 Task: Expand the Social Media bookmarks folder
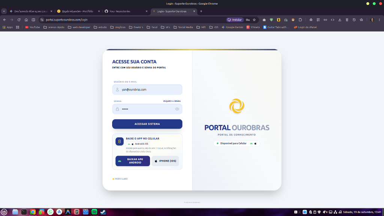click(x=183, y=27)
